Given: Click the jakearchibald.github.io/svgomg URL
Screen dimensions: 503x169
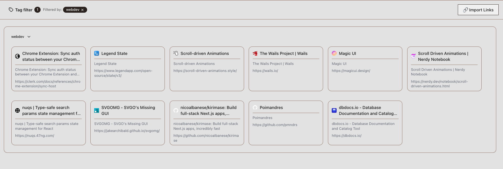Looking at the screenshot, I should tap(127, 131).
